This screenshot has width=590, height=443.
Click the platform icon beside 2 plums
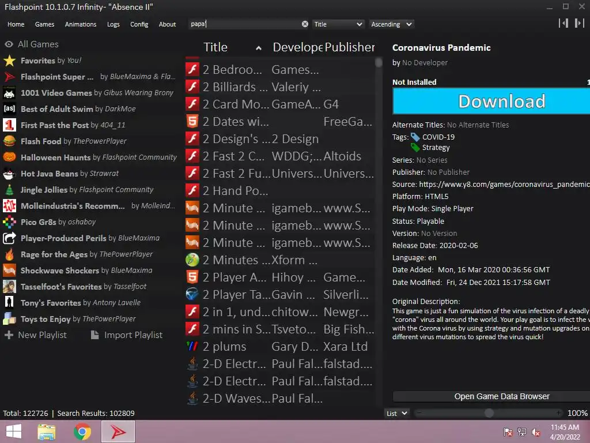192,347
